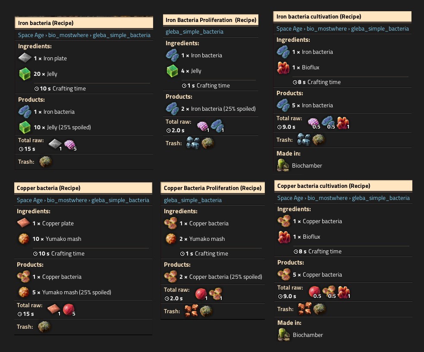Click the Iron bacteria cultivation (Recipe) title bar
The height and width of the screenshot is (352, 424).
point(342,16)
